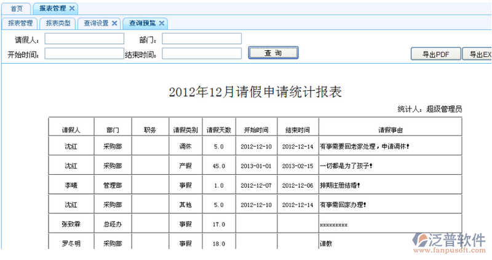
Task: Click the 张致霖 row name cell
Action: (x=71, y=224)
